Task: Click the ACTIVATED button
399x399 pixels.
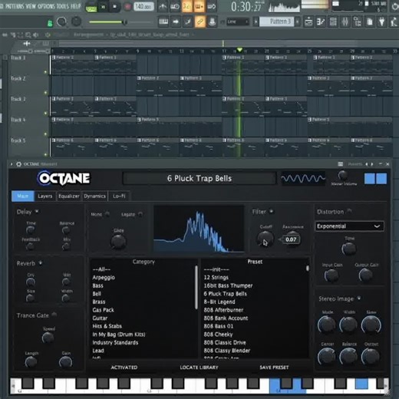Action: pos(124,368)
